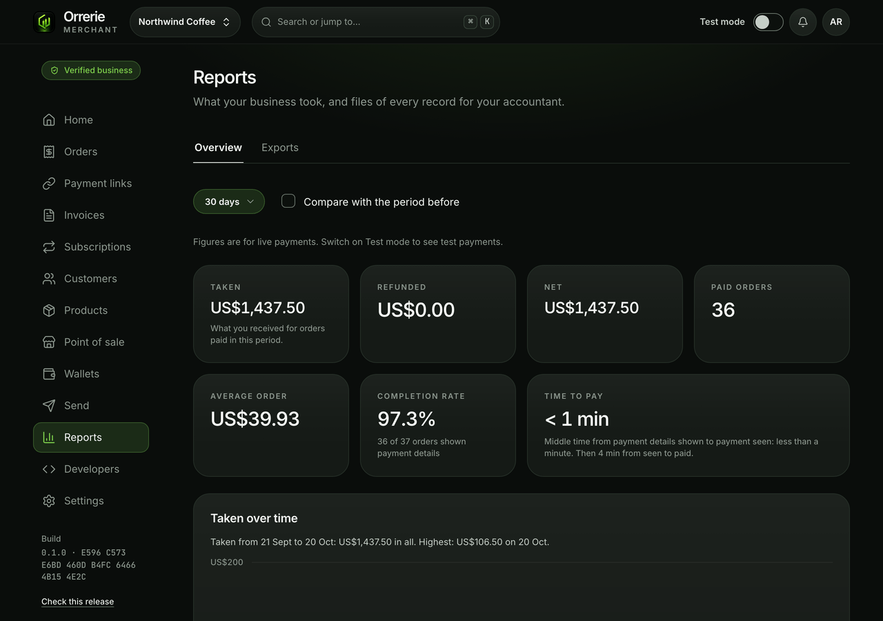
Task: Open the AR account avatar
Action: [x=836, y=22]
